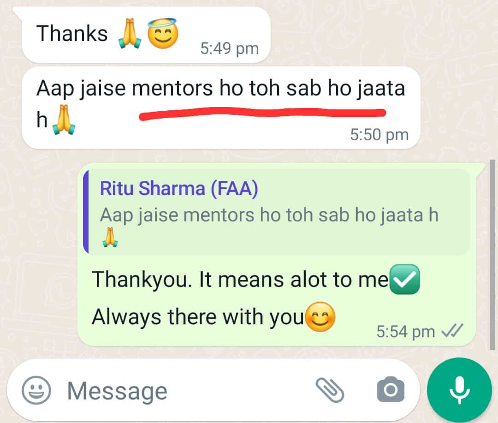Image resolution: width=498 pixels, height=423 pixels.
Task: Tap the green checkmark emoji
Action: (405, 280)
